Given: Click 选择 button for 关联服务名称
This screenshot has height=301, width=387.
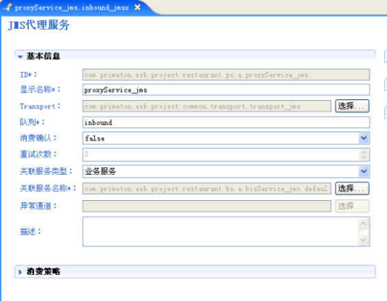Looking at the screenshot, I should (x=352, y=189).
